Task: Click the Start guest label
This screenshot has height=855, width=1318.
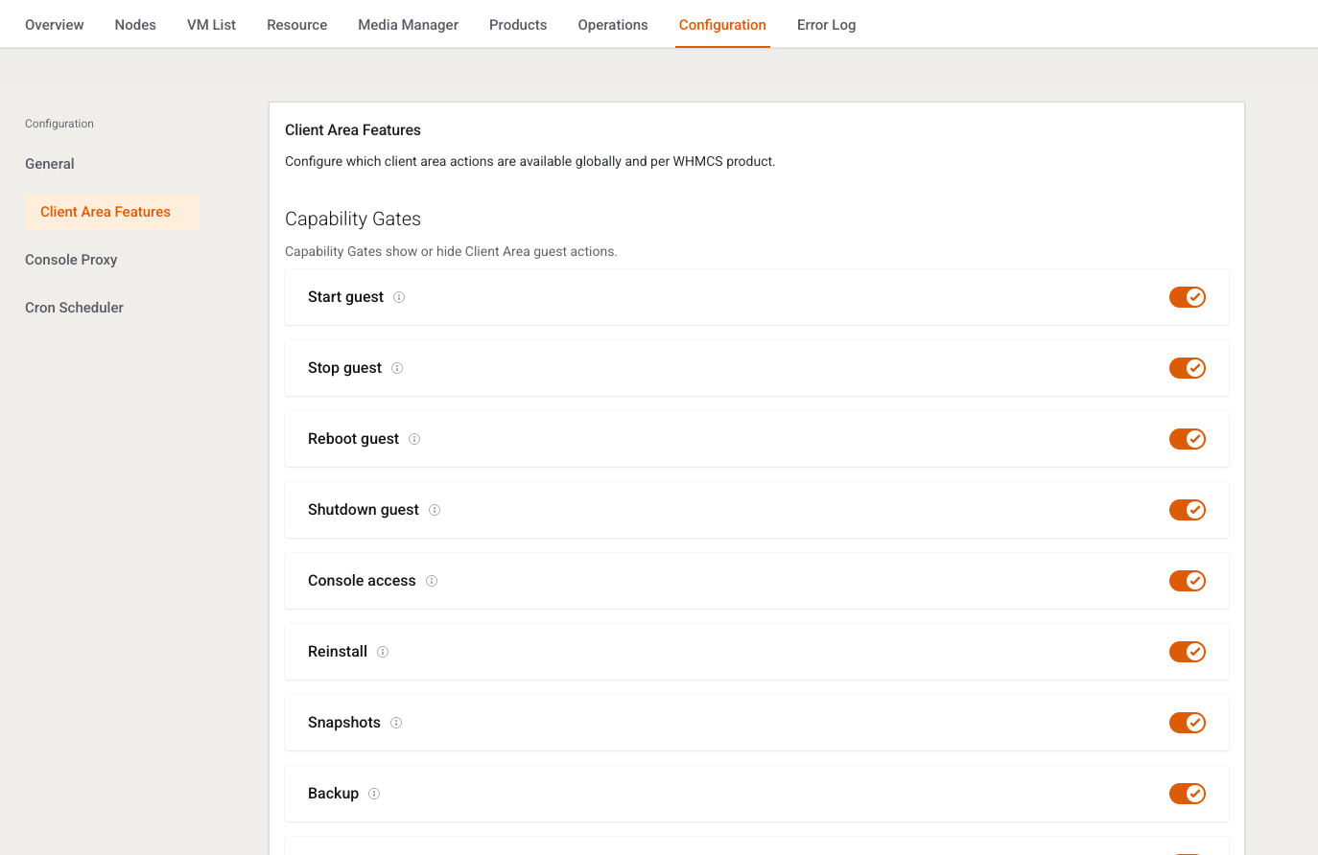Action: point(345,297)
